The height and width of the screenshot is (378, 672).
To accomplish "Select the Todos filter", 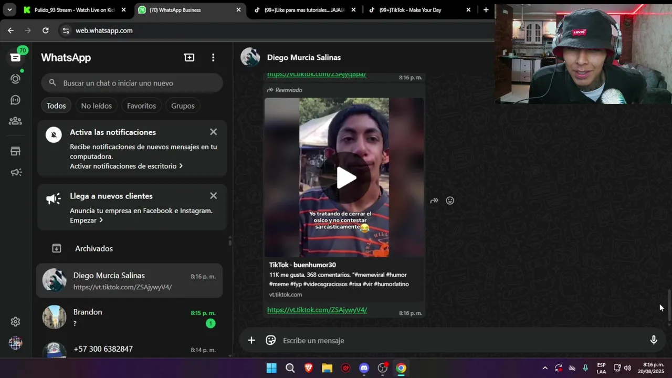I will 56,106.
